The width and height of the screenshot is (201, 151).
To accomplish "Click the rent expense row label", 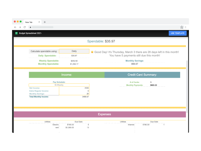I will point(57,128).
